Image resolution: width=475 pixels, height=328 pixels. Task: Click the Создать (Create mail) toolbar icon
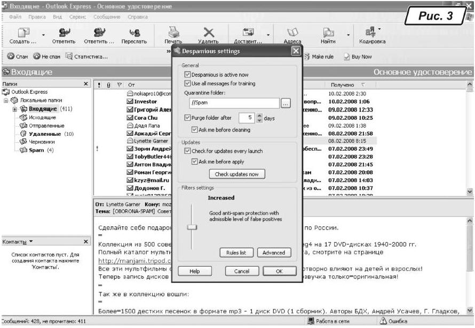click(x=22, y=32)
